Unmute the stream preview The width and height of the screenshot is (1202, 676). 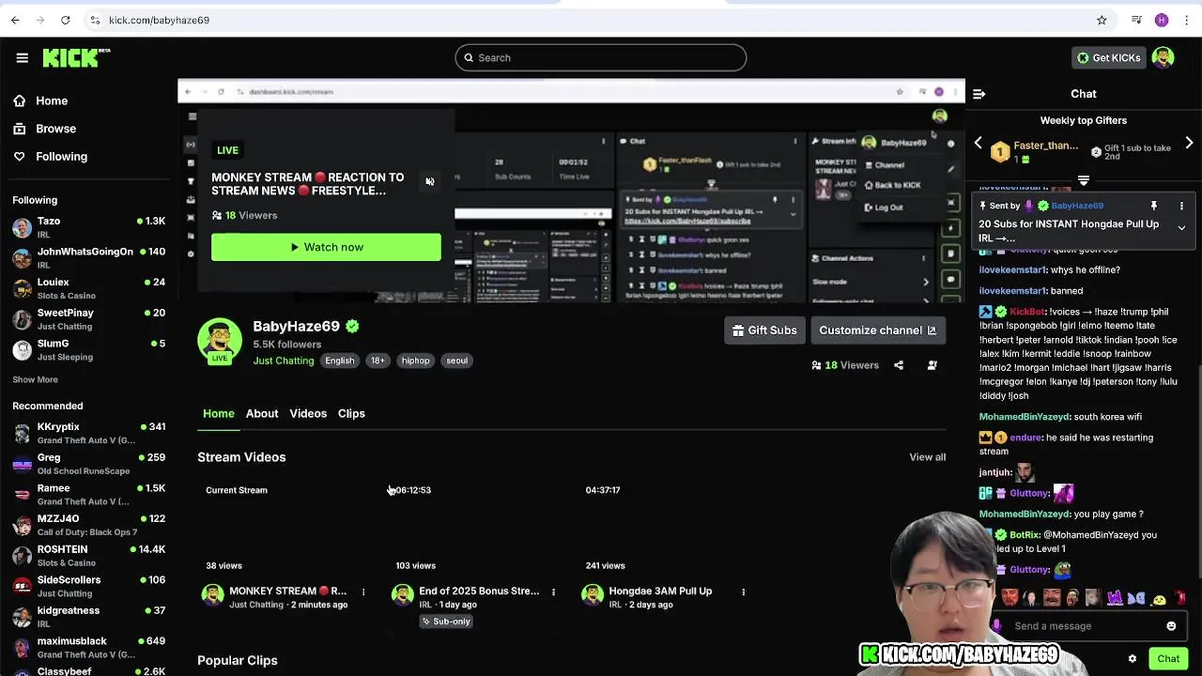coord(430,182)
